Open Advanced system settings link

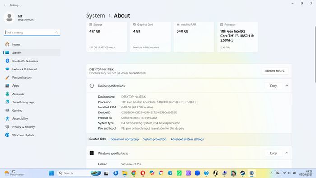point(187,139)
